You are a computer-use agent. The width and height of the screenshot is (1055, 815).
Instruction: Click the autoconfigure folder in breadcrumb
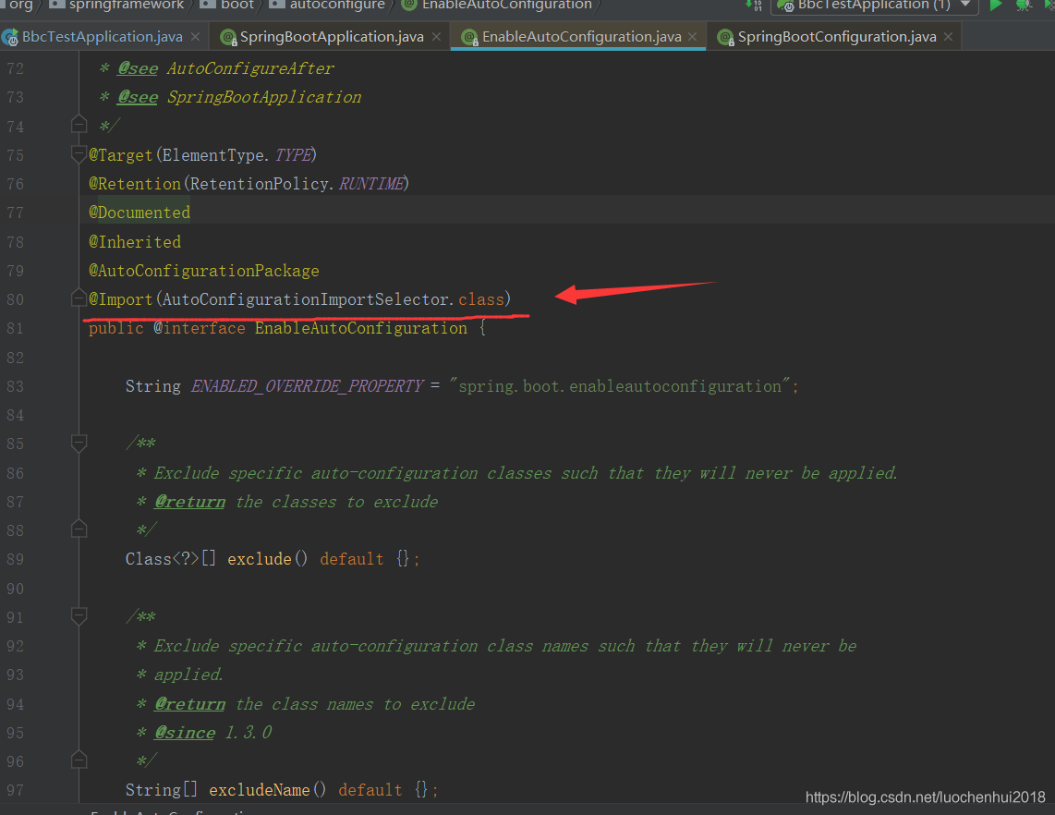[x=336, y=6]
